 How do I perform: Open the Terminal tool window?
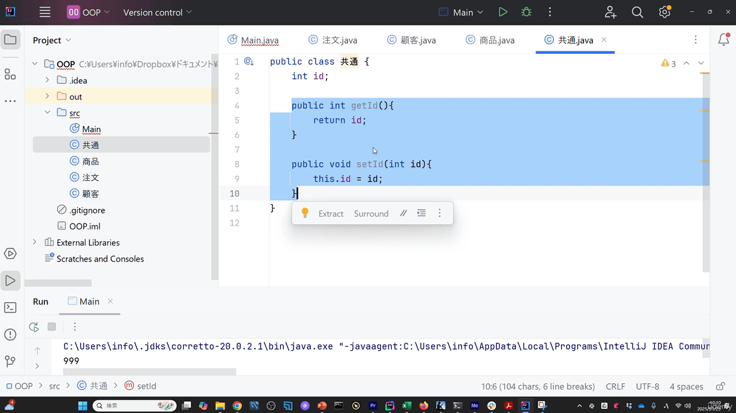10,307
